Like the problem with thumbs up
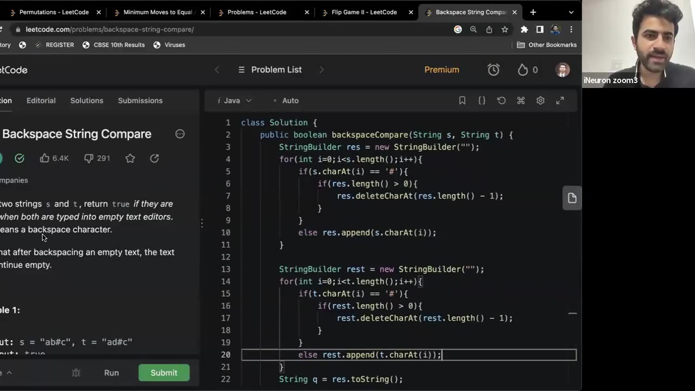Image resolution: width=695 pixels, height=391 pixels. 54,158
